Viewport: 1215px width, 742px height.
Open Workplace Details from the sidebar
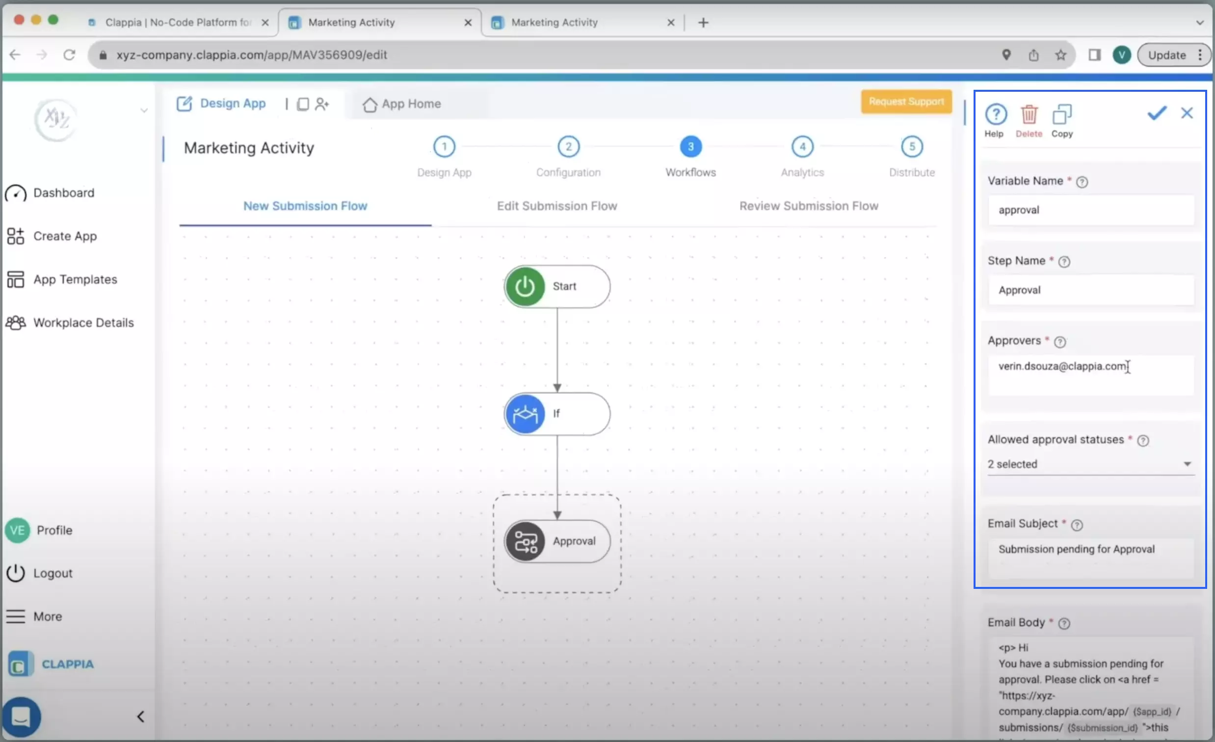click(x=83, y=322)
